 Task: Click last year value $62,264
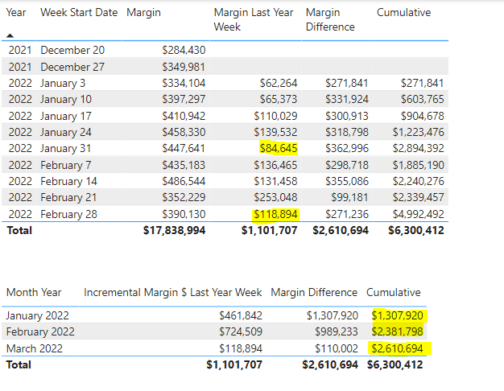[279, 83]
